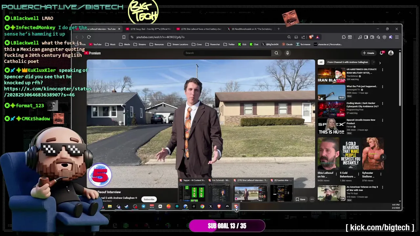
Task: Open the YouTube account avatar menu
Action: coord(391,53)
